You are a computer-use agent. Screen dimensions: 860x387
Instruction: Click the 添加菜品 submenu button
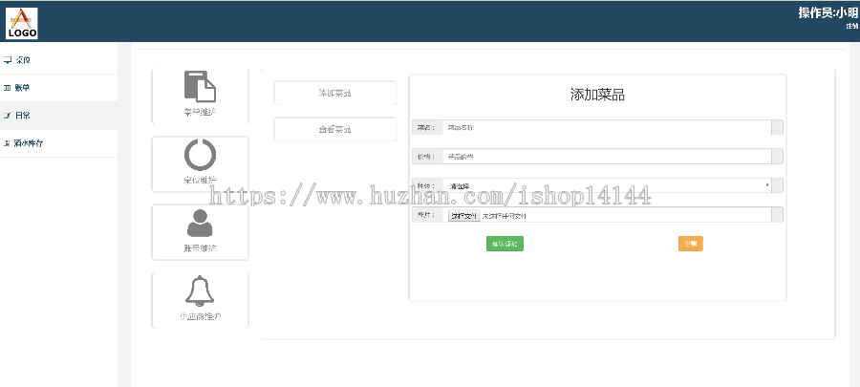tap(334, 93)
